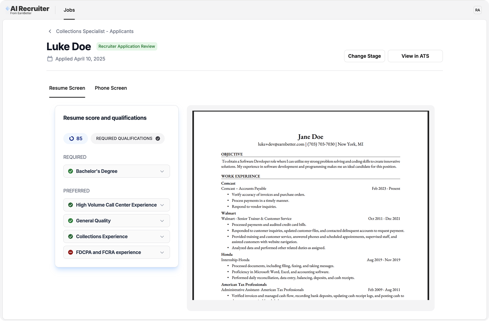The height and width of the screenshot is (321, 489).
Task: Click green check icon on High Volume Call Center
Action: (71, 205)
